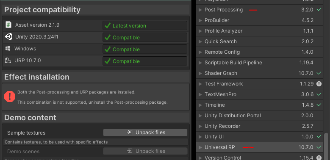Click Version Control version 1.15.4
The width and height of the screenshot is (330, 160).
click(306, 158)
